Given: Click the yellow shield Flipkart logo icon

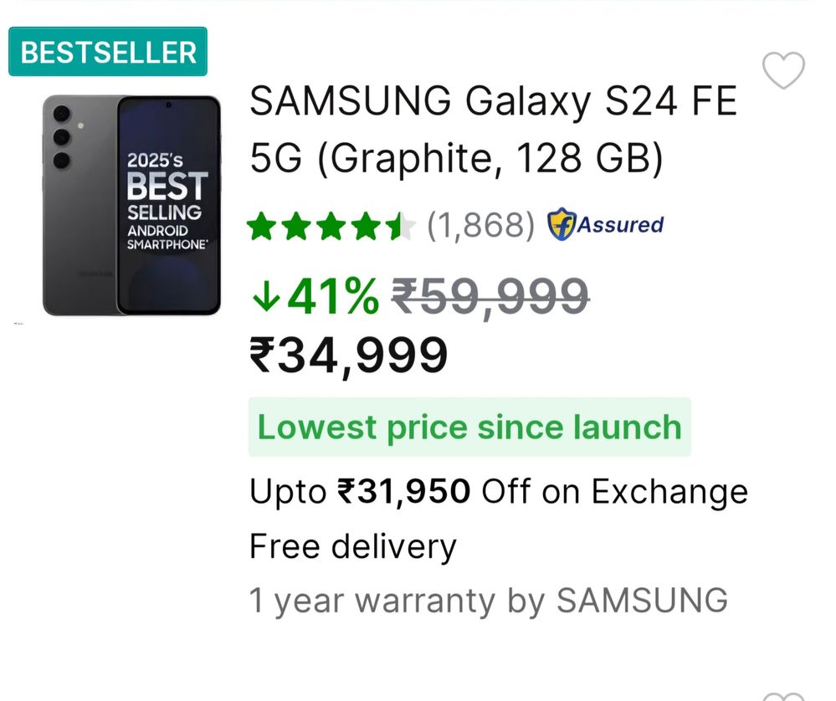Looking at the screenshot, I should [x=562, y=224].
